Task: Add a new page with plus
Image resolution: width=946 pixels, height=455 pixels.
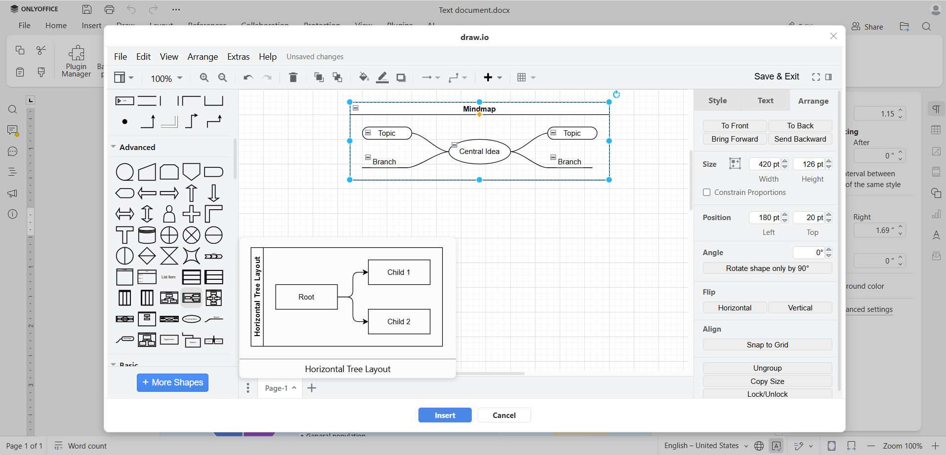Action: click(311, 388)
